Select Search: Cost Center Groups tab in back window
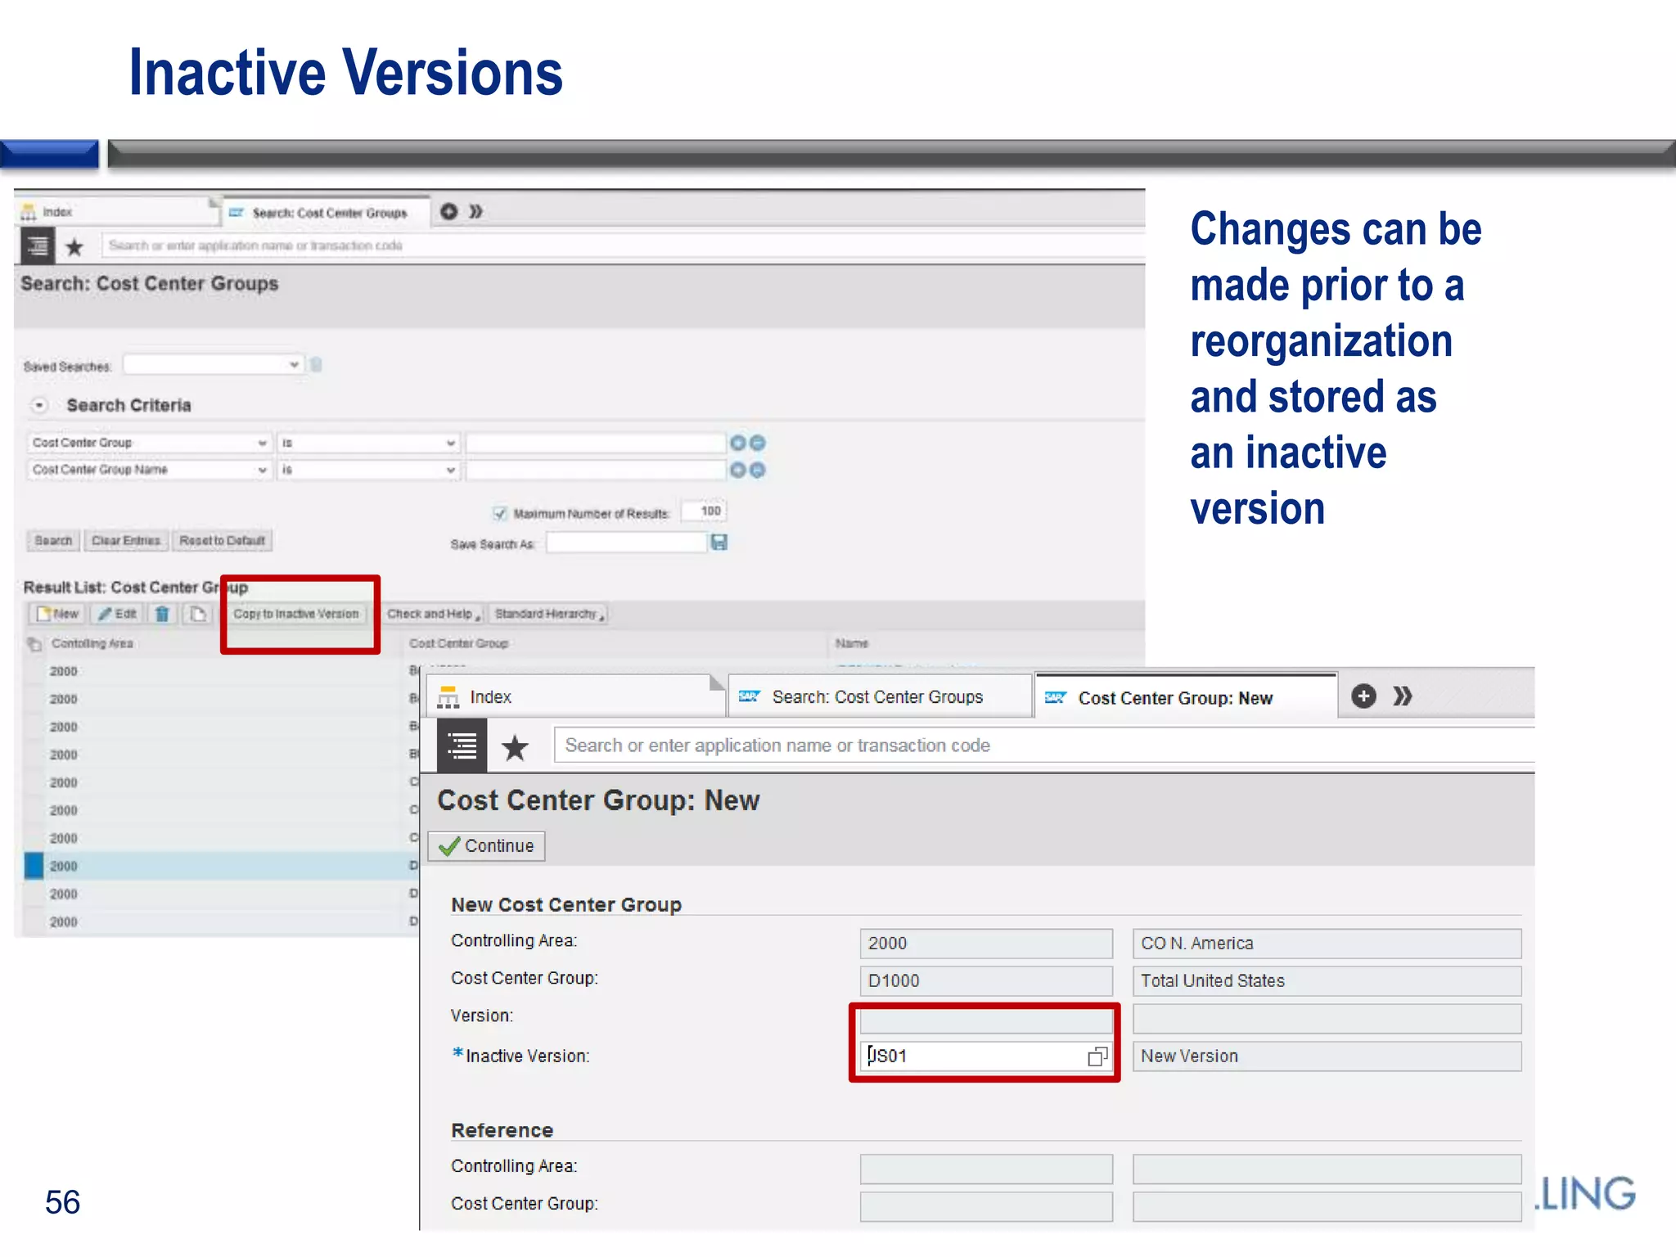The width and height of the screenshot is (1676, 1257). [x=327, y=213]
